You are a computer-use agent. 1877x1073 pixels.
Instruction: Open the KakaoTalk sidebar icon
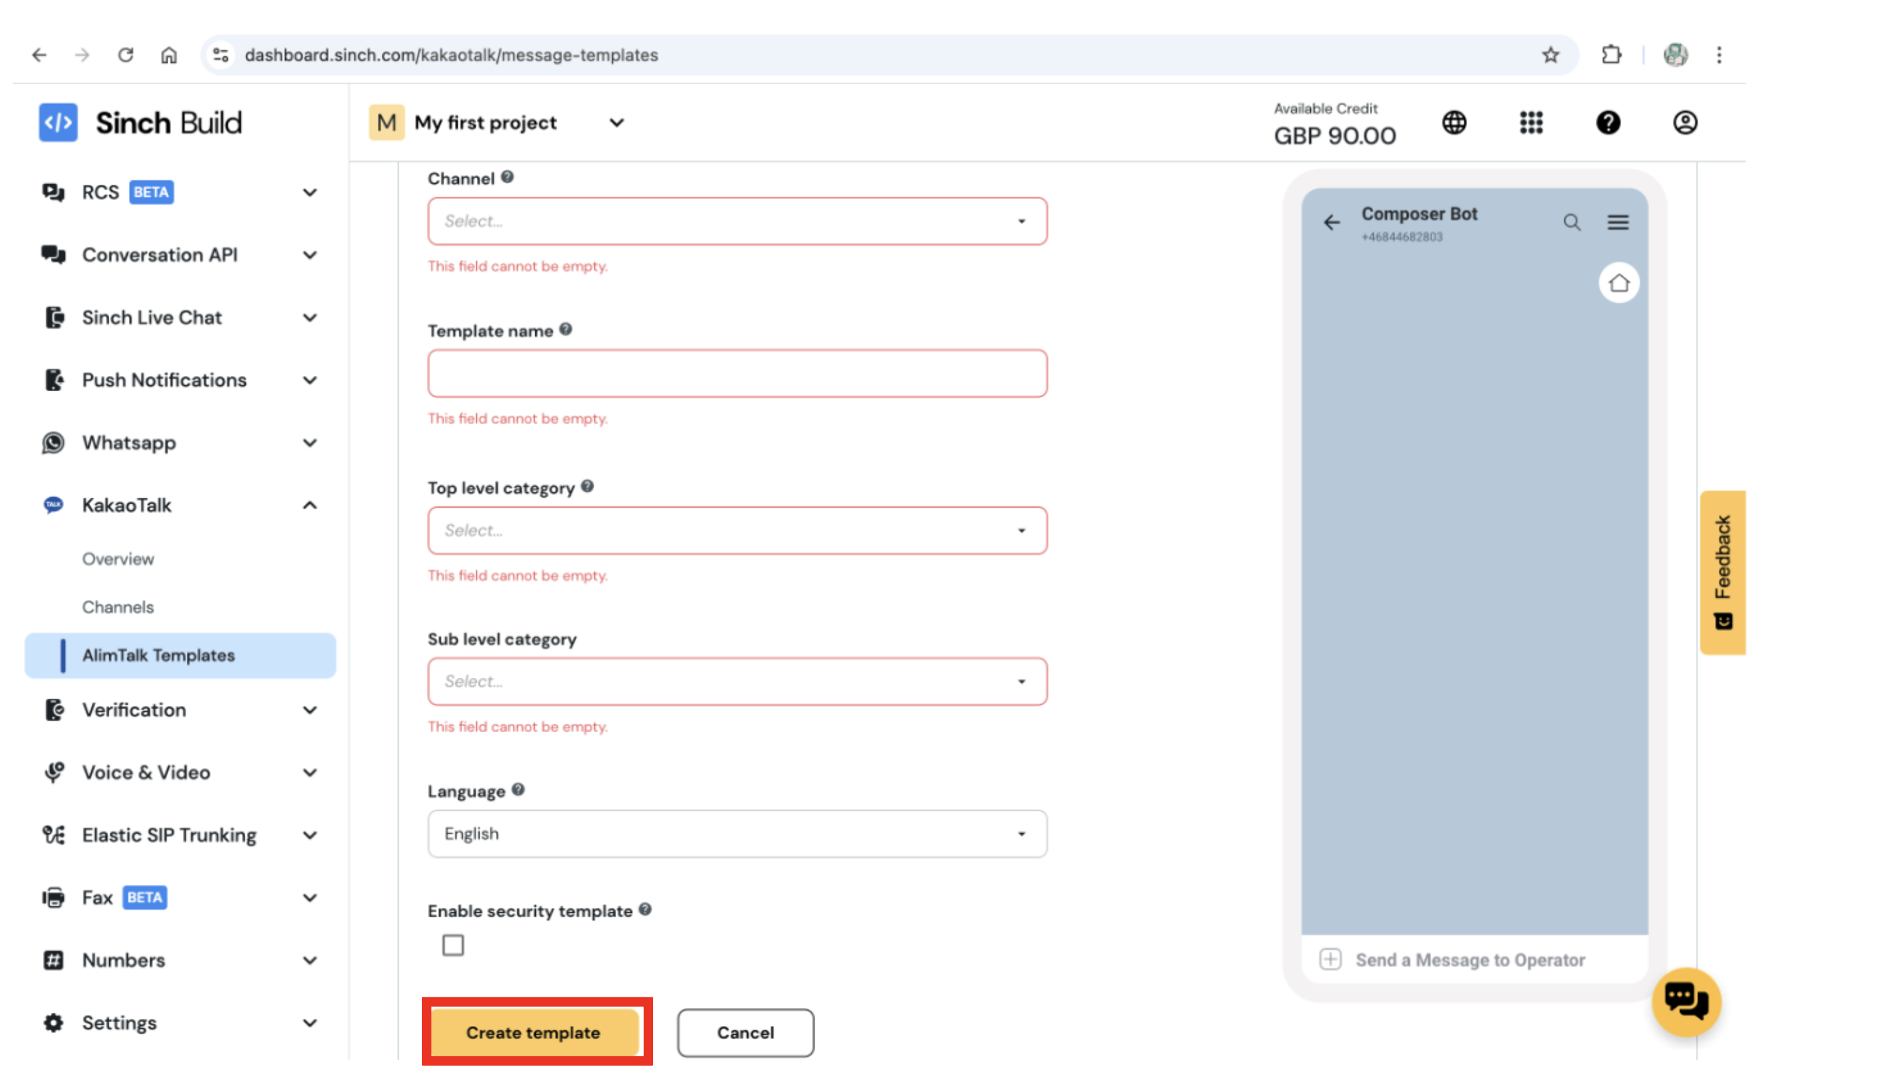point(52,505)
